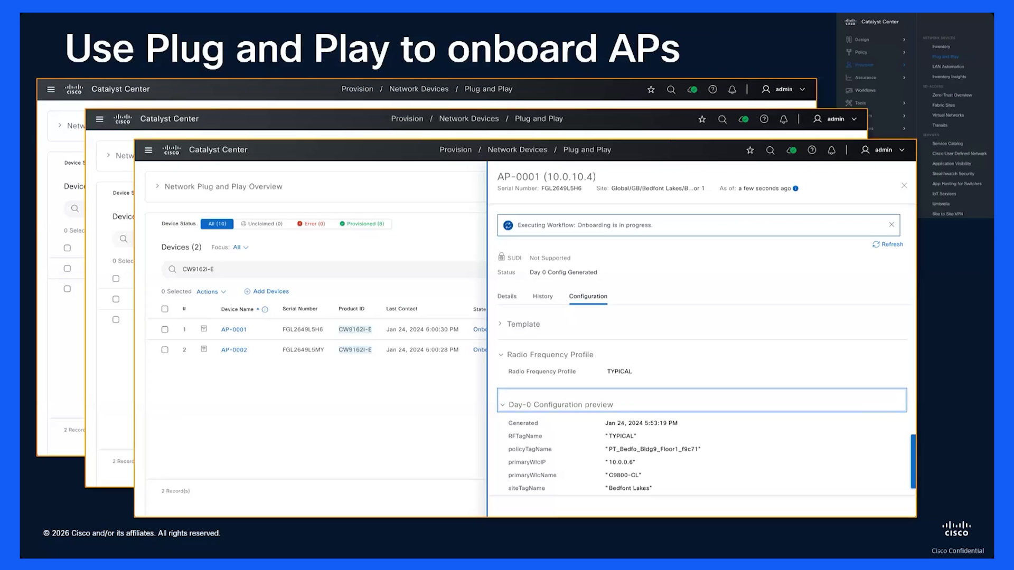Switch to the History tab
1014x570 pixels.
pyautogui.click(x=543, y=296)
